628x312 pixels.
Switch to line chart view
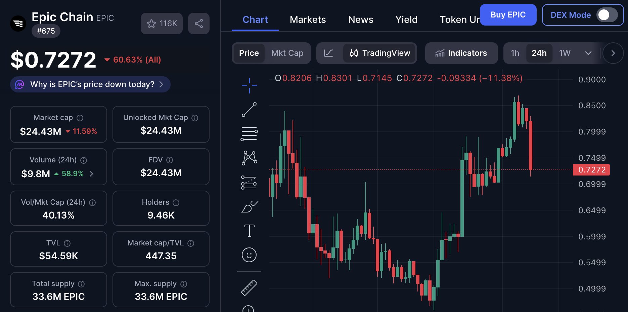328,53
